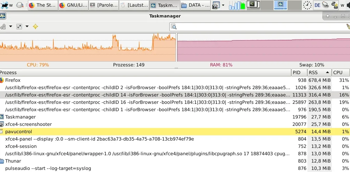Open dropdown arrow beside screenshooter icon
The height and width of the screenshot is (172, 350).
coord(223,5)
